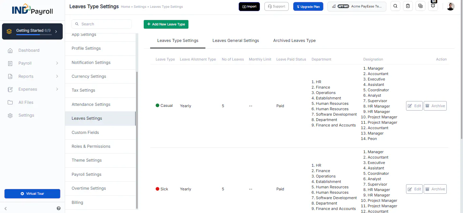
Task: Edit the Sick leave type
Action: 414,189
